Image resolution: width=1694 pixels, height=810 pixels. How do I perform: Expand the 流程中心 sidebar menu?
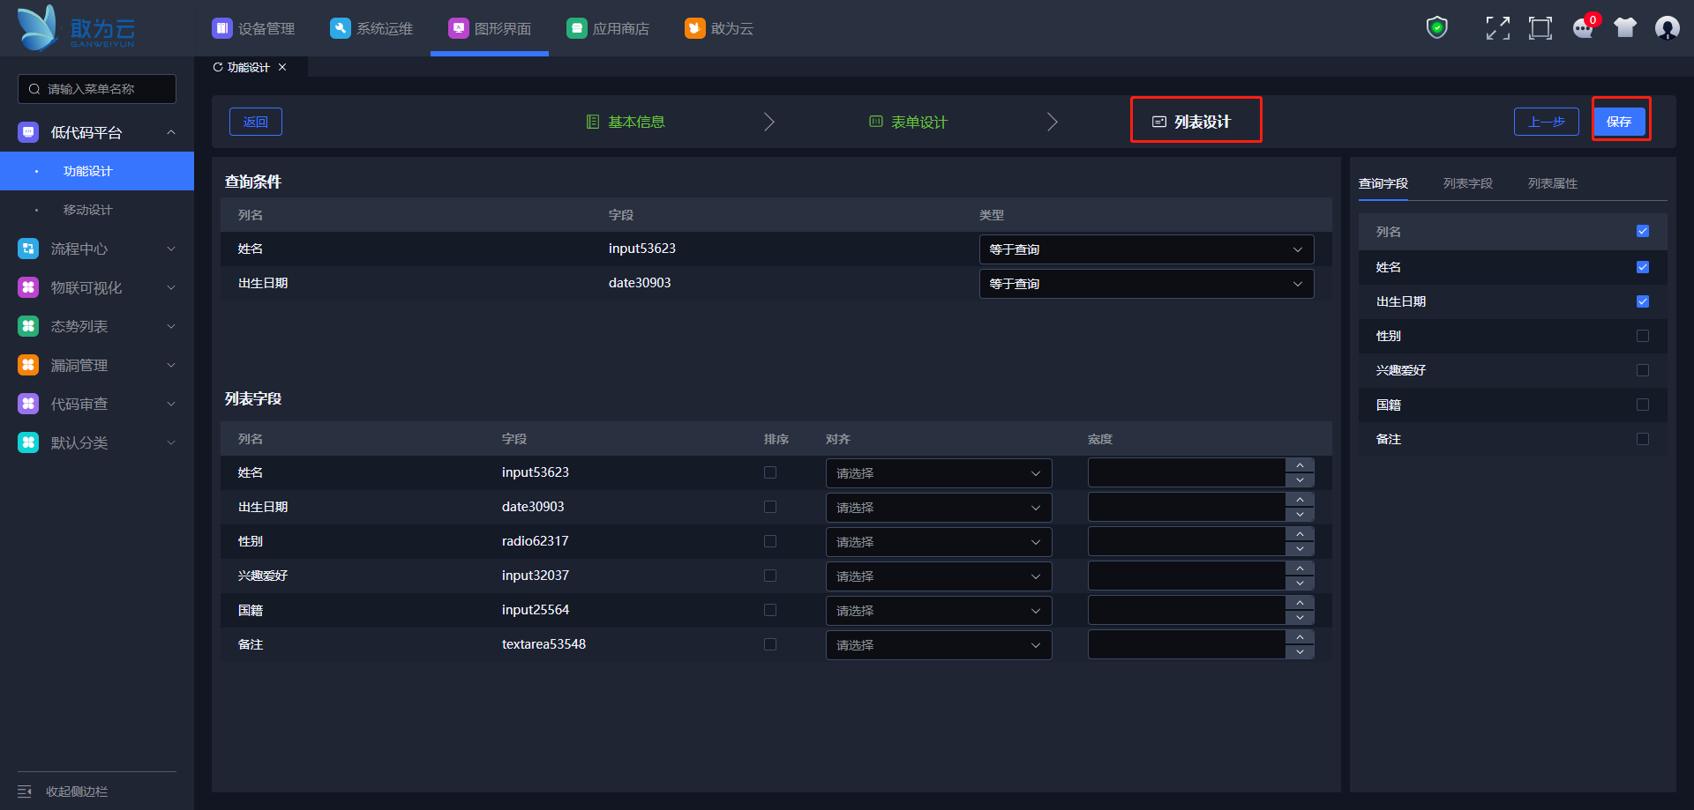point(97,249)
